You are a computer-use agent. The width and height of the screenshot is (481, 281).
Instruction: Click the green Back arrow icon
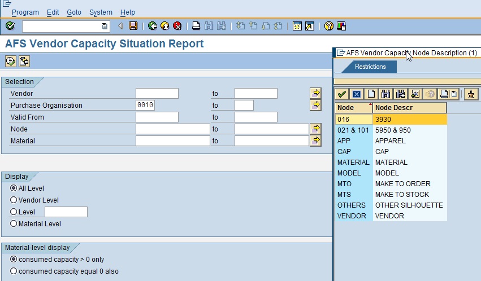pyautogui.click(x=153, y=26)
